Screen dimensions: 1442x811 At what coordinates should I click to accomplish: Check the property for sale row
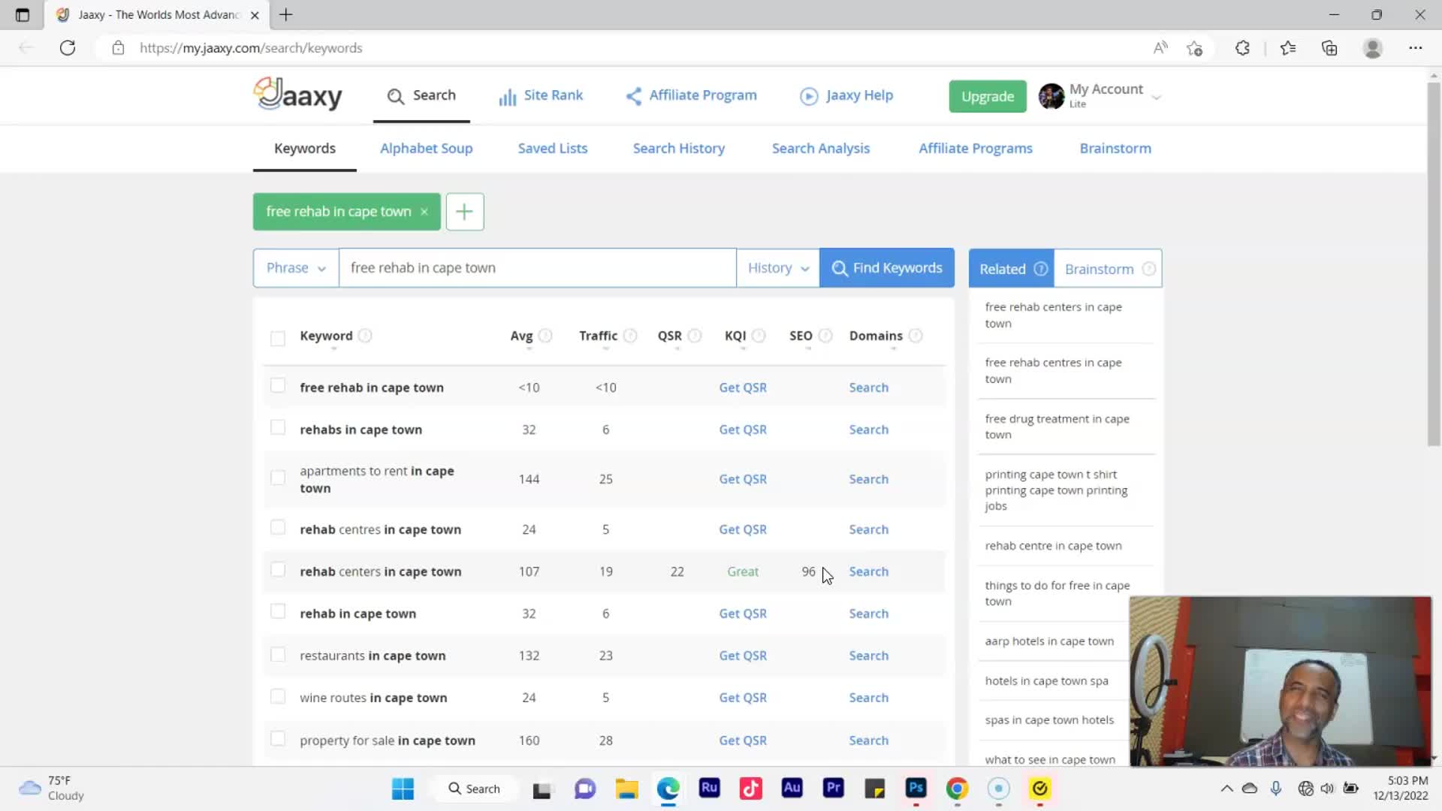[x=278, y=738]
